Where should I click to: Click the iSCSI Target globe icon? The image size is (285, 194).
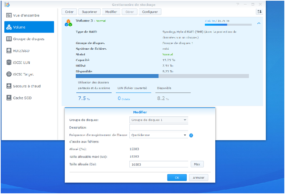click(9, 74)
